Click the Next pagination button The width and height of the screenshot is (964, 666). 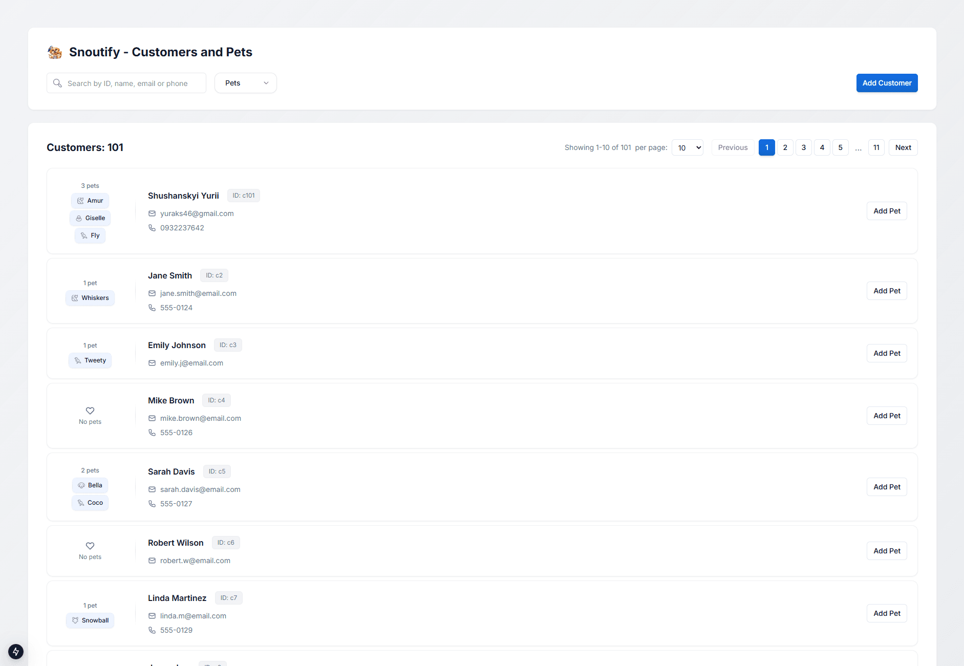tap(903, 147)
